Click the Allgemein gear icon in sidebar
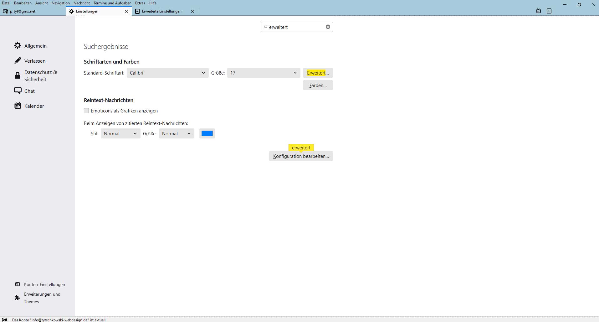599x322 pixels. pos(18,45)
